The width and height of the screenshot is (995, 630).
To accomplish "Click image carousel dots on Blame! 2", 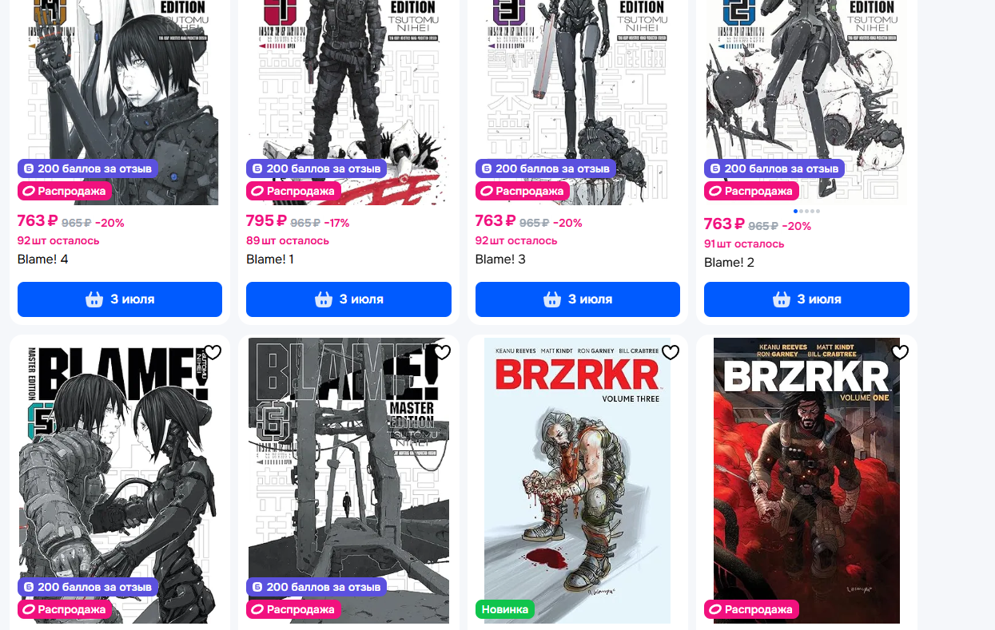I will click(806, 211).
